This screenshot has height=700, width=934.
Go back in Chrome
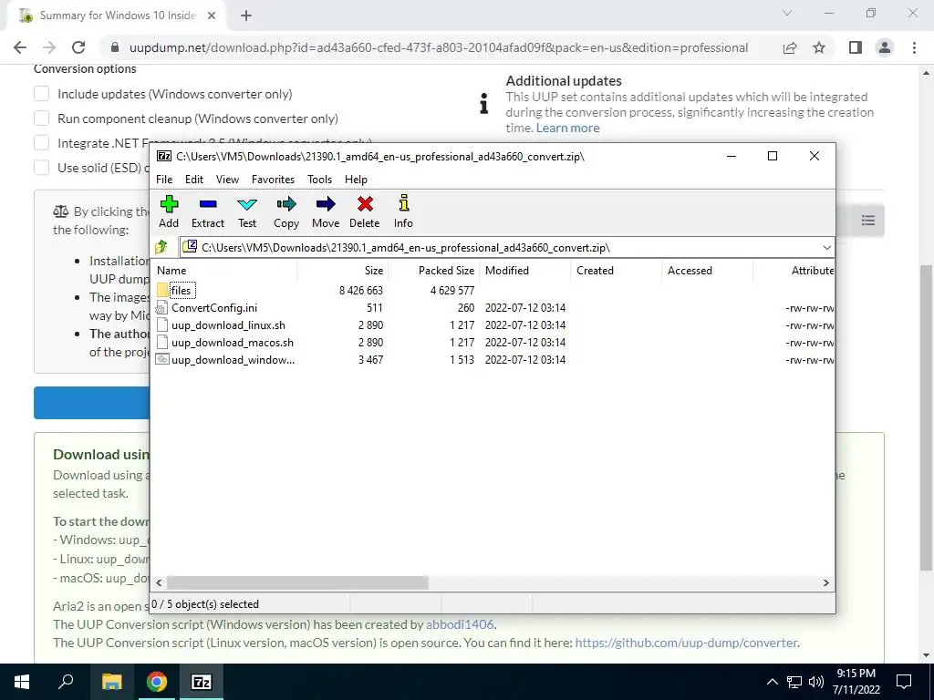click(x=20, y=47)
